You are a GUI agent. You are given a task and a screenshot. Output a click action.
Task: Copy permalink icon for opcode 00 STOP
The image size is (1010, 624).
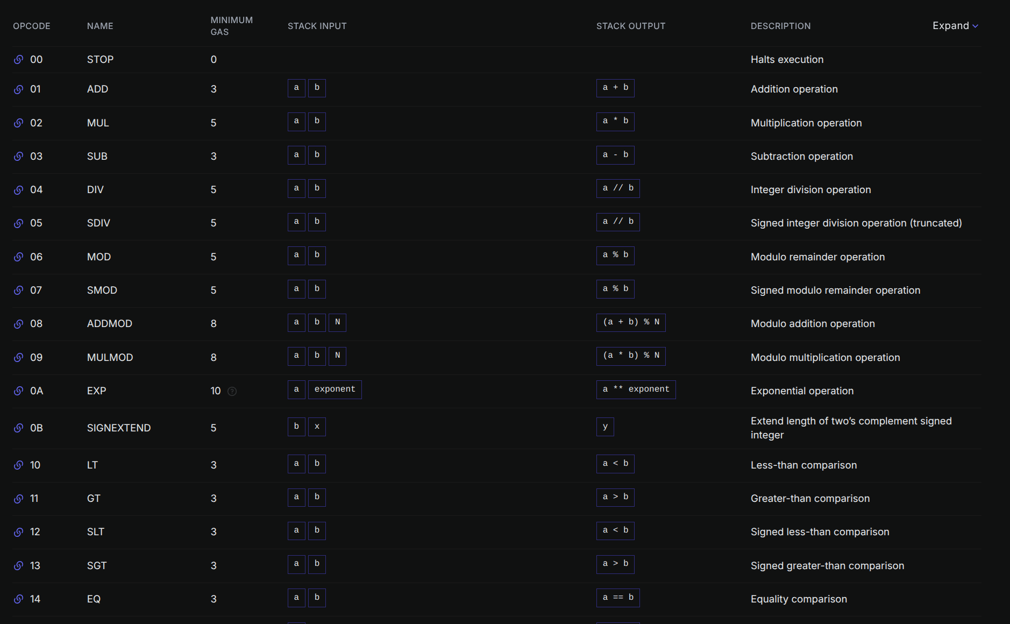pos(18,60)
